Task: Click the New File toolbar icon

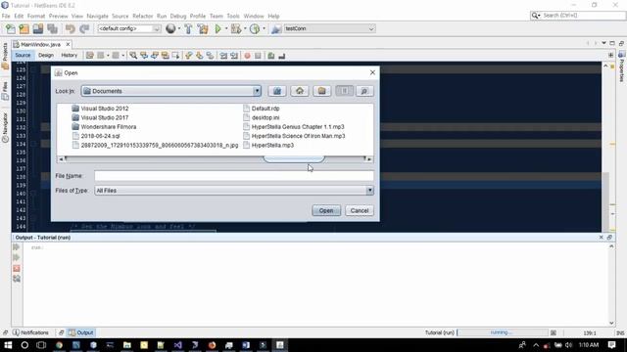Action: 11,28
